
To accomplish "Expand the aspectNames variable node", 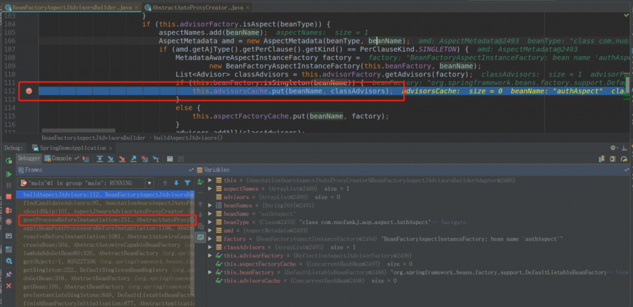I will [210, 189].
